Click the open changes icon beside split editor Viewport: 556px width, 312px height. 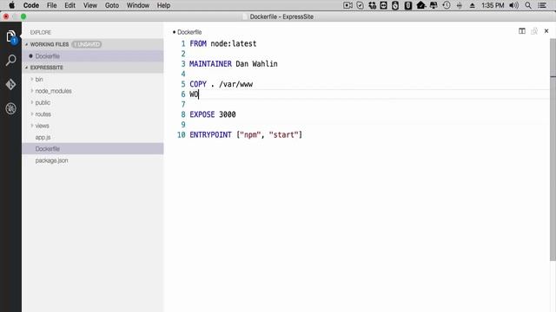click(x=534, y=31)
